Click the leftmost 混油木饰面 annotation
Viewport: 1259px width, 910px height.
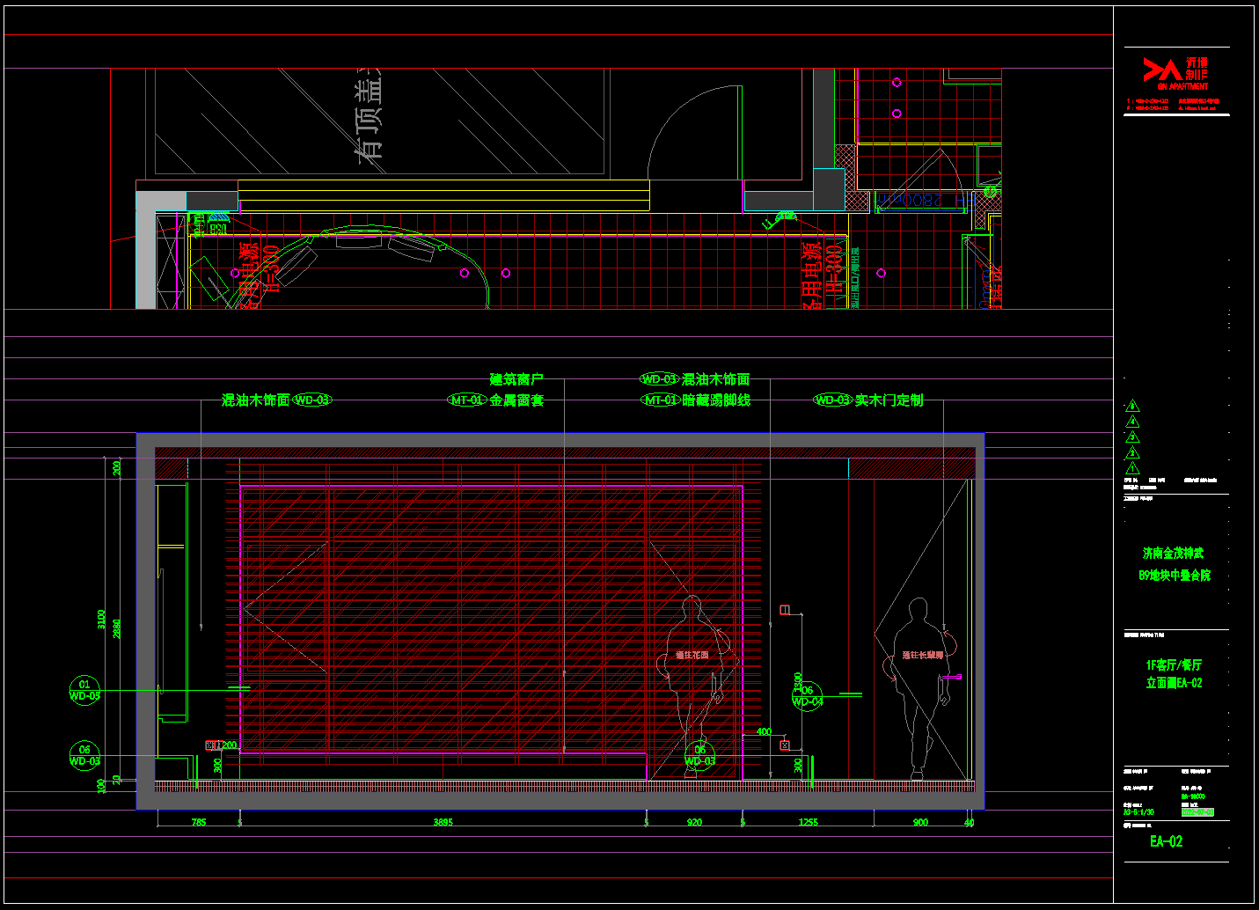256,400
